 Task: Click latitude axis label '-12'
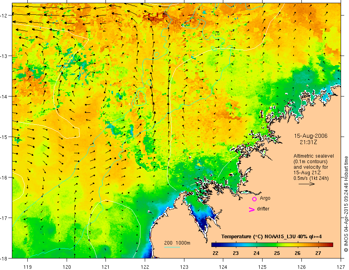coord(4,15)
